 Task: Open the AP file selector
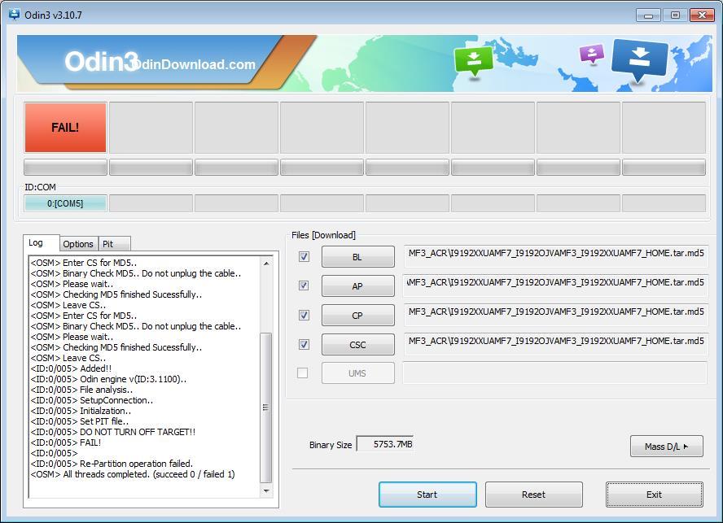click(357, 285)
